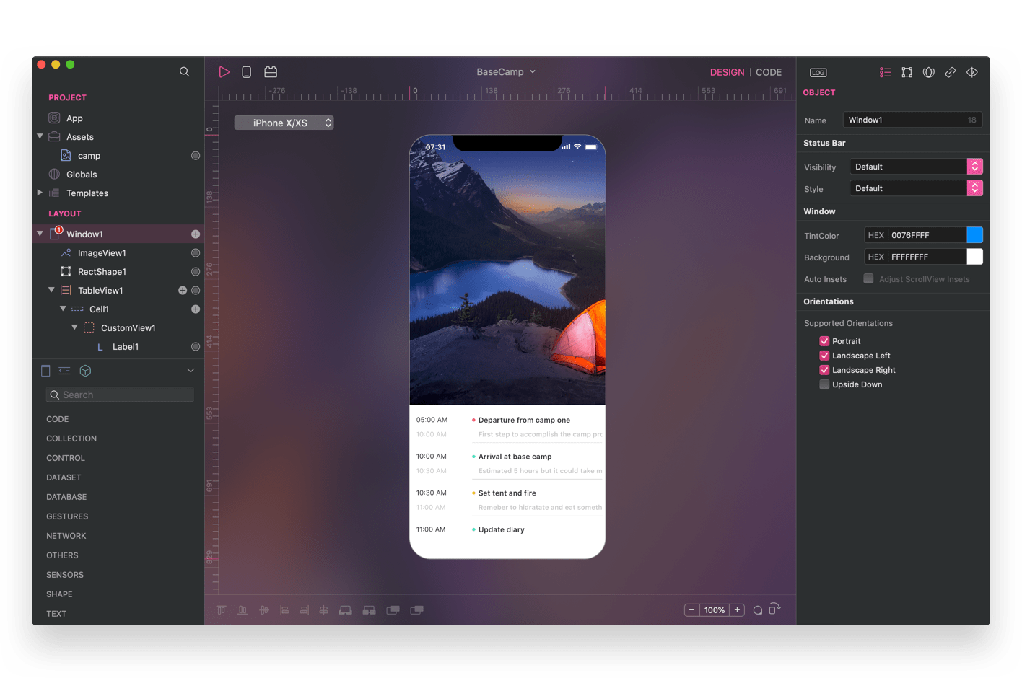Screen dimensions: 1022x678
Task: Click the align vertical centers icon
Action: [x=264, y=610]
